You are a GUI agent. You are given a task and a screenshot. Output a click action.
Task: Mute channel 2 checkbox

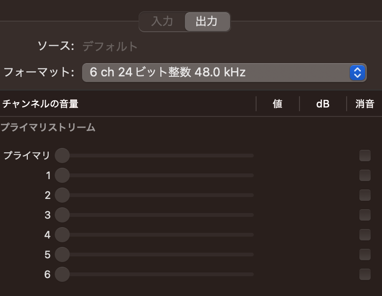[365, 195]
